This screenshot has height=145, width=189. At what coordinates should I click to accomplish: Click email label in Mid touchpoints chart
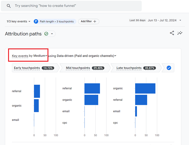pyautogui.click(x=66, y=111)
